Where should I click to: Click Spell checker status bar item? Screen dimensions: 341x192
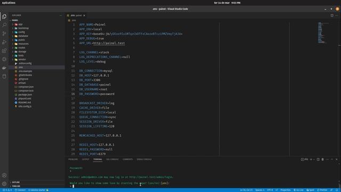310,190
